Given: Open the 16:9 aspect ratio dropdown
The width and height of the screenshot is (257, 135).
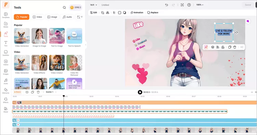Looking at the screenshot, I should click(x=93, y=5).
